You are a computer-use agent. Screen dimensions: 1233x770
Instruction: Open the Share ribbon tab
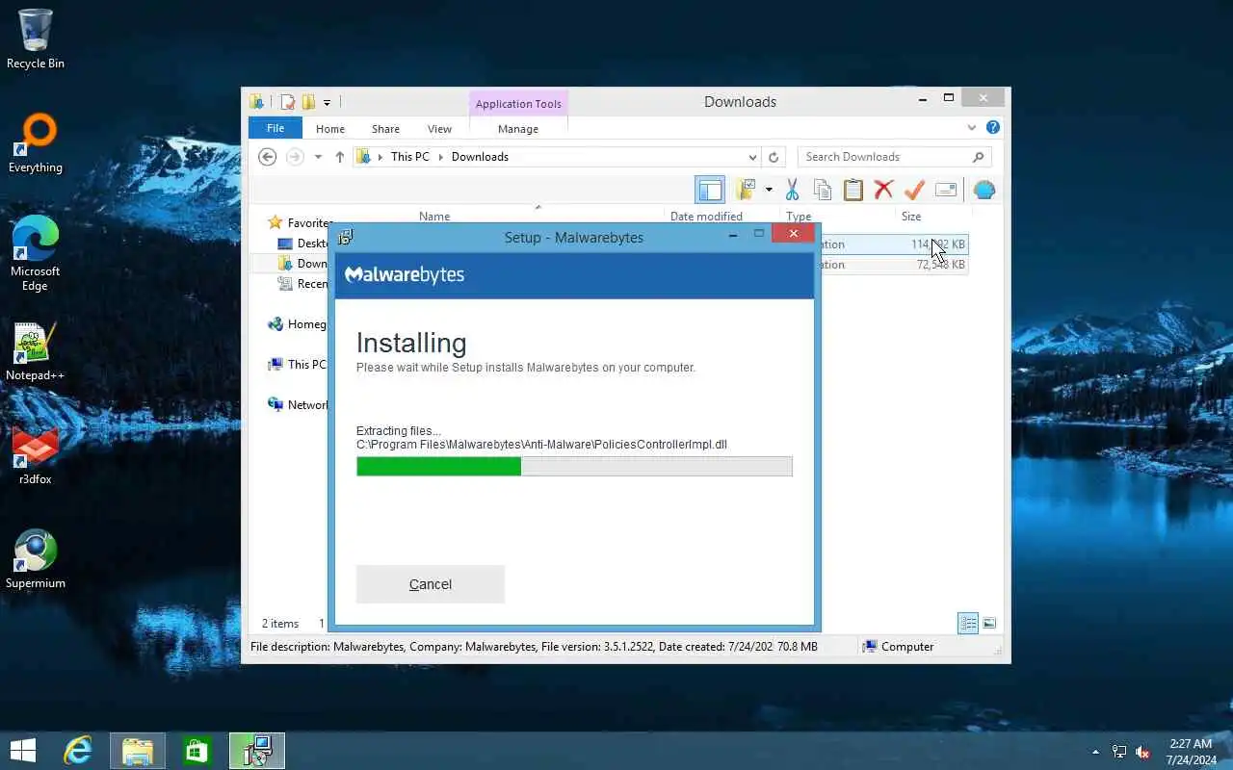point(385,128)
